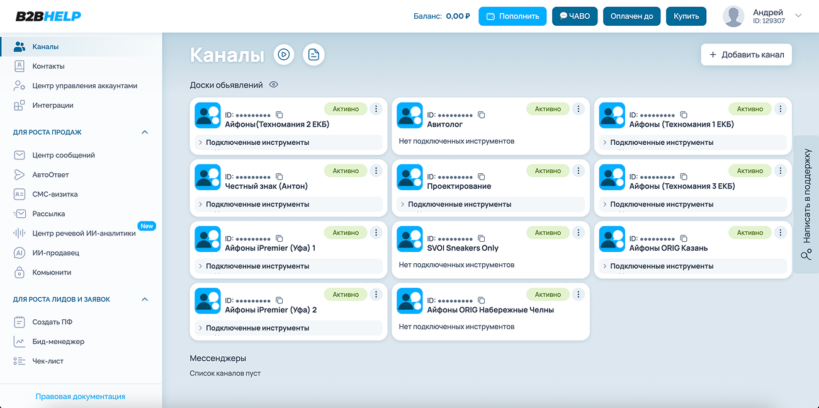819x408 pixels.
Task: Open Каналы in the sidebar
Action: (81, 47)
